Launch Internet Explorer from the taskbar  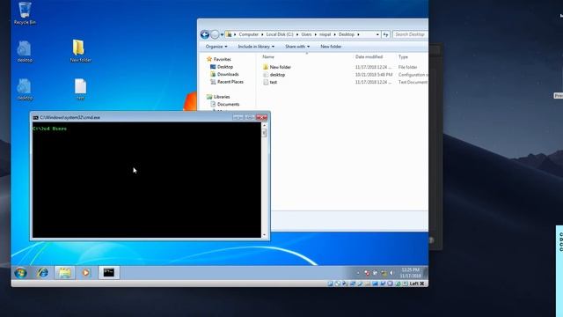point(43,273)
